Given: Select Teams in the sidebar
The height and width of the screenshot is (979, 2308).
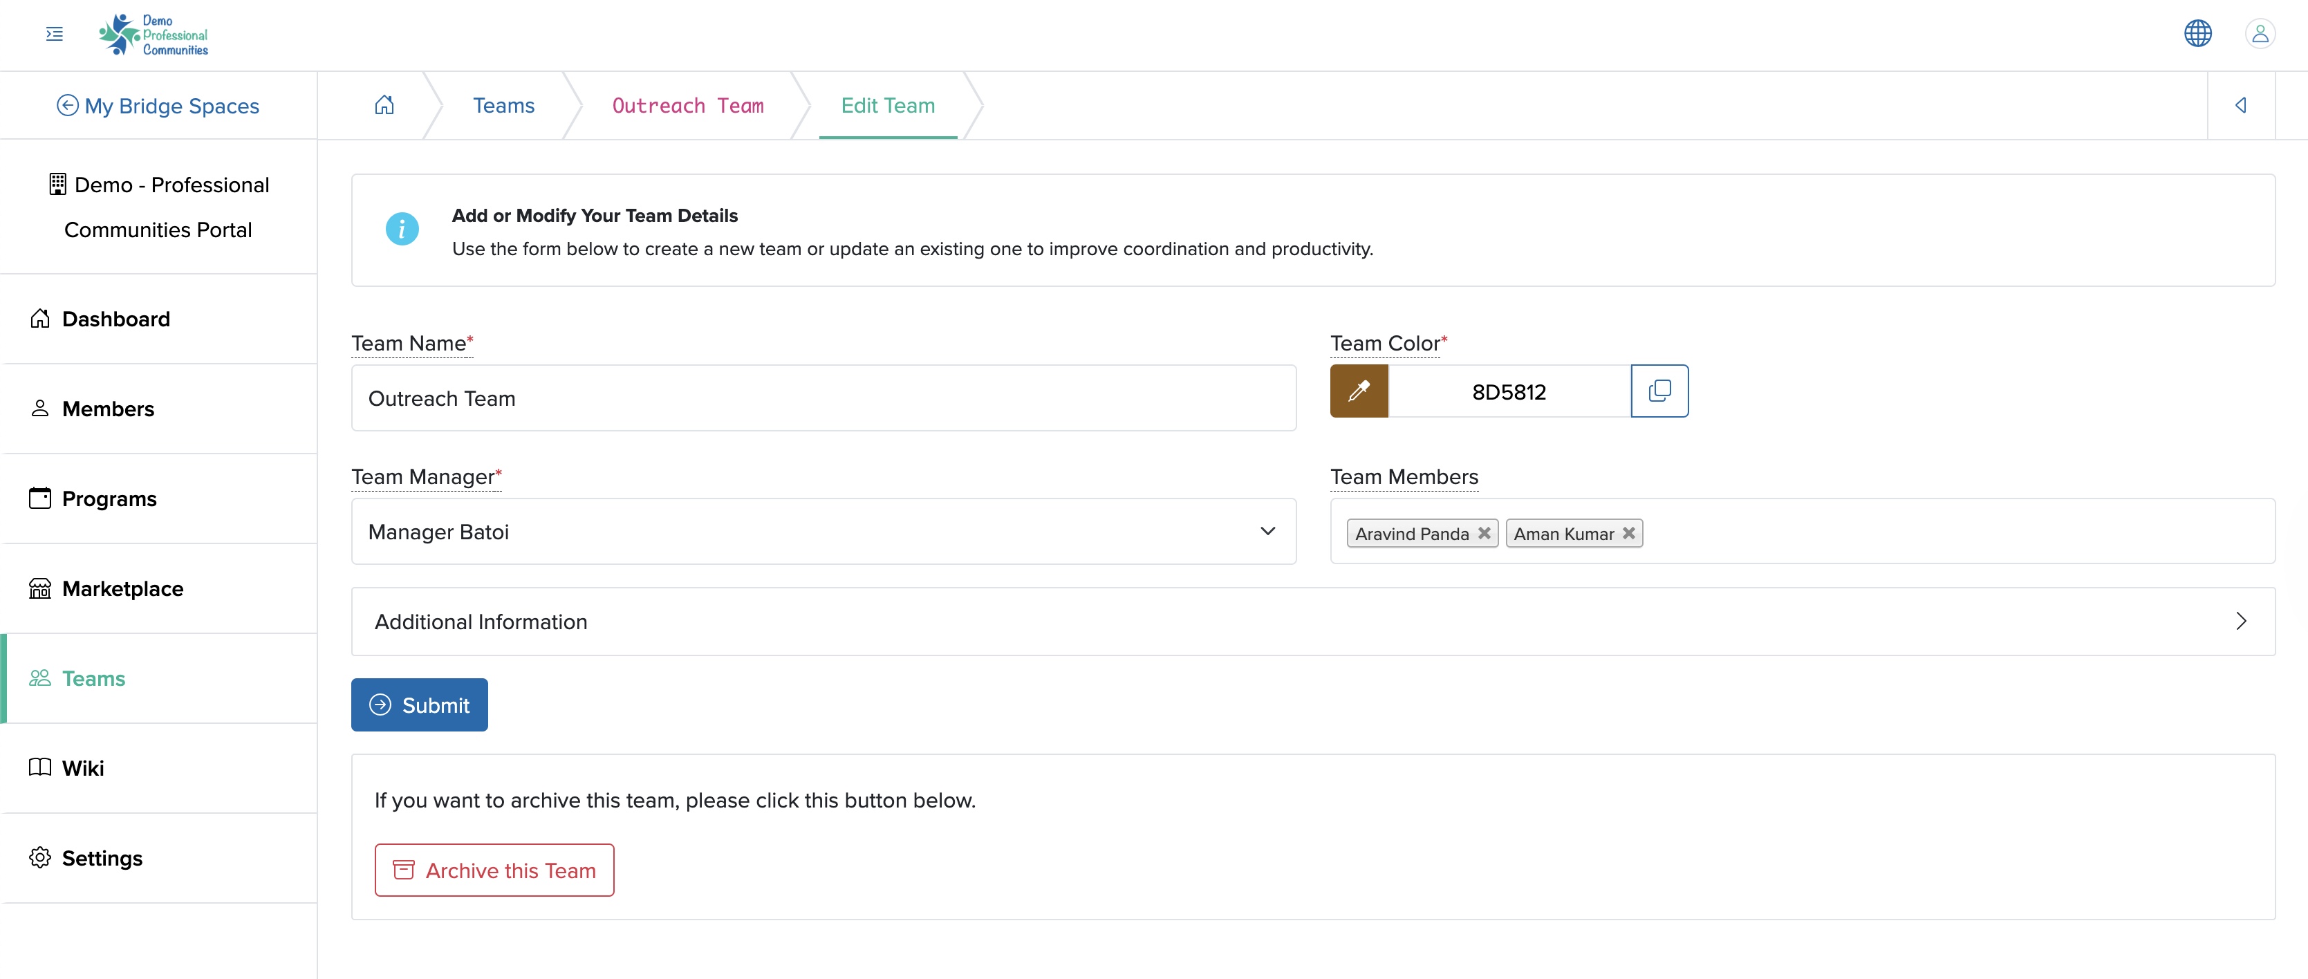Looking at the screenshot, I should coord(160,678).
